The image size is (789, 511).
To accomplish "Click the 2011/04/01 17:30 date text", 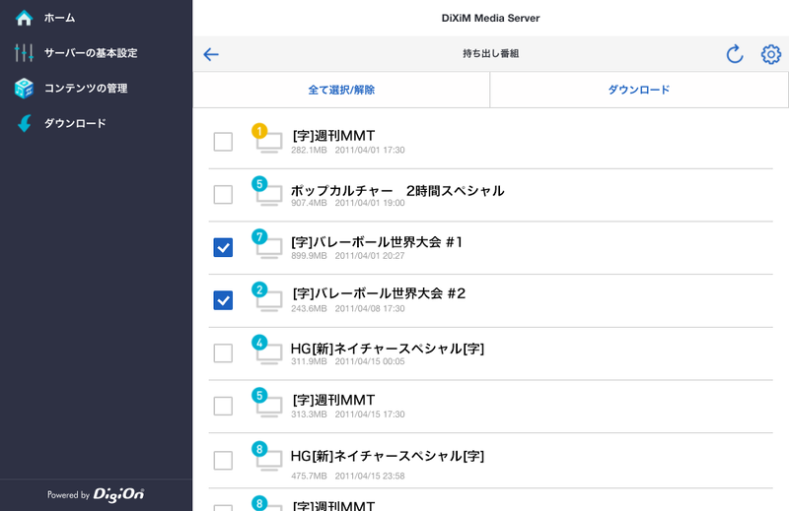I will pyautogui.click(x=370, y=150).
